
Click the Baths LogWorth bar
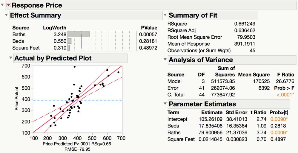pos(79,34)
